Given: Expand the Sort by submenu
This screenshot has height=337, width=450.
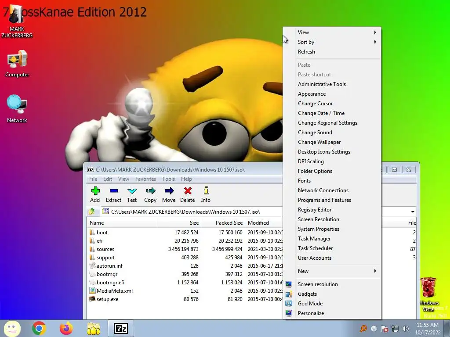Looking at the screenshot, I should pyautogui.click(x=332, y=42).
